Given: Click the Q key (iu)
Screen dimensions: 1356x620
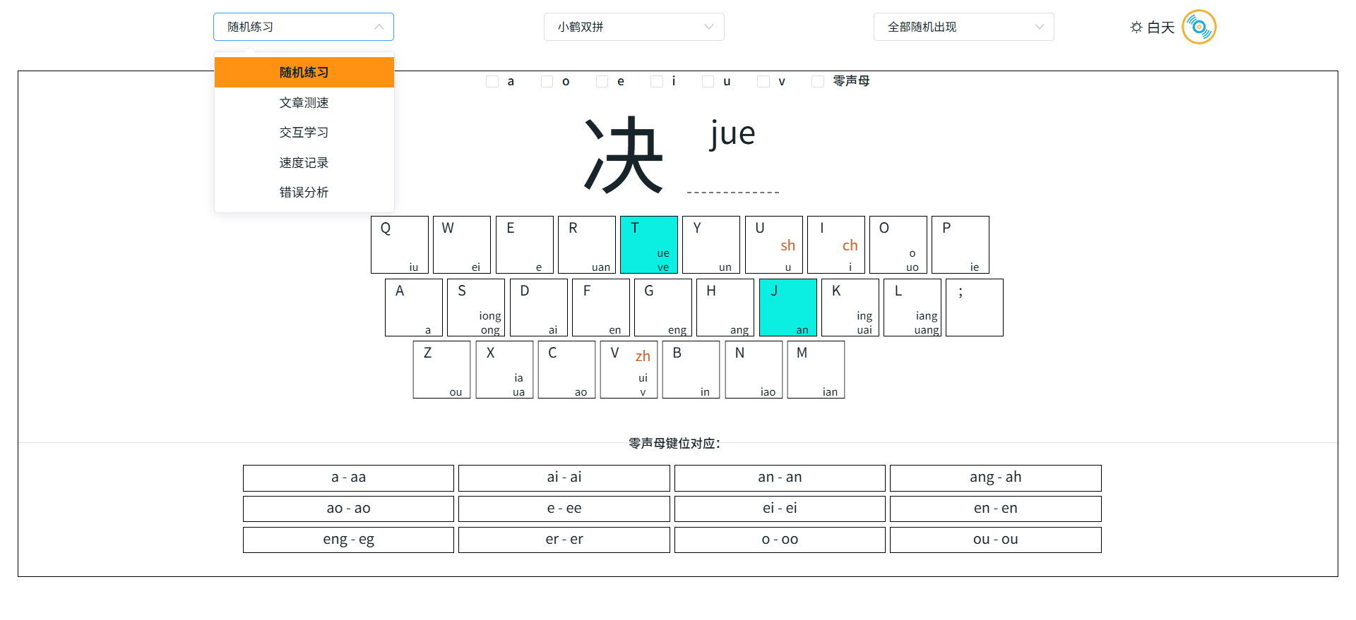Looking at the screenshot, I should pyautogui.click(x=400, y=245).
